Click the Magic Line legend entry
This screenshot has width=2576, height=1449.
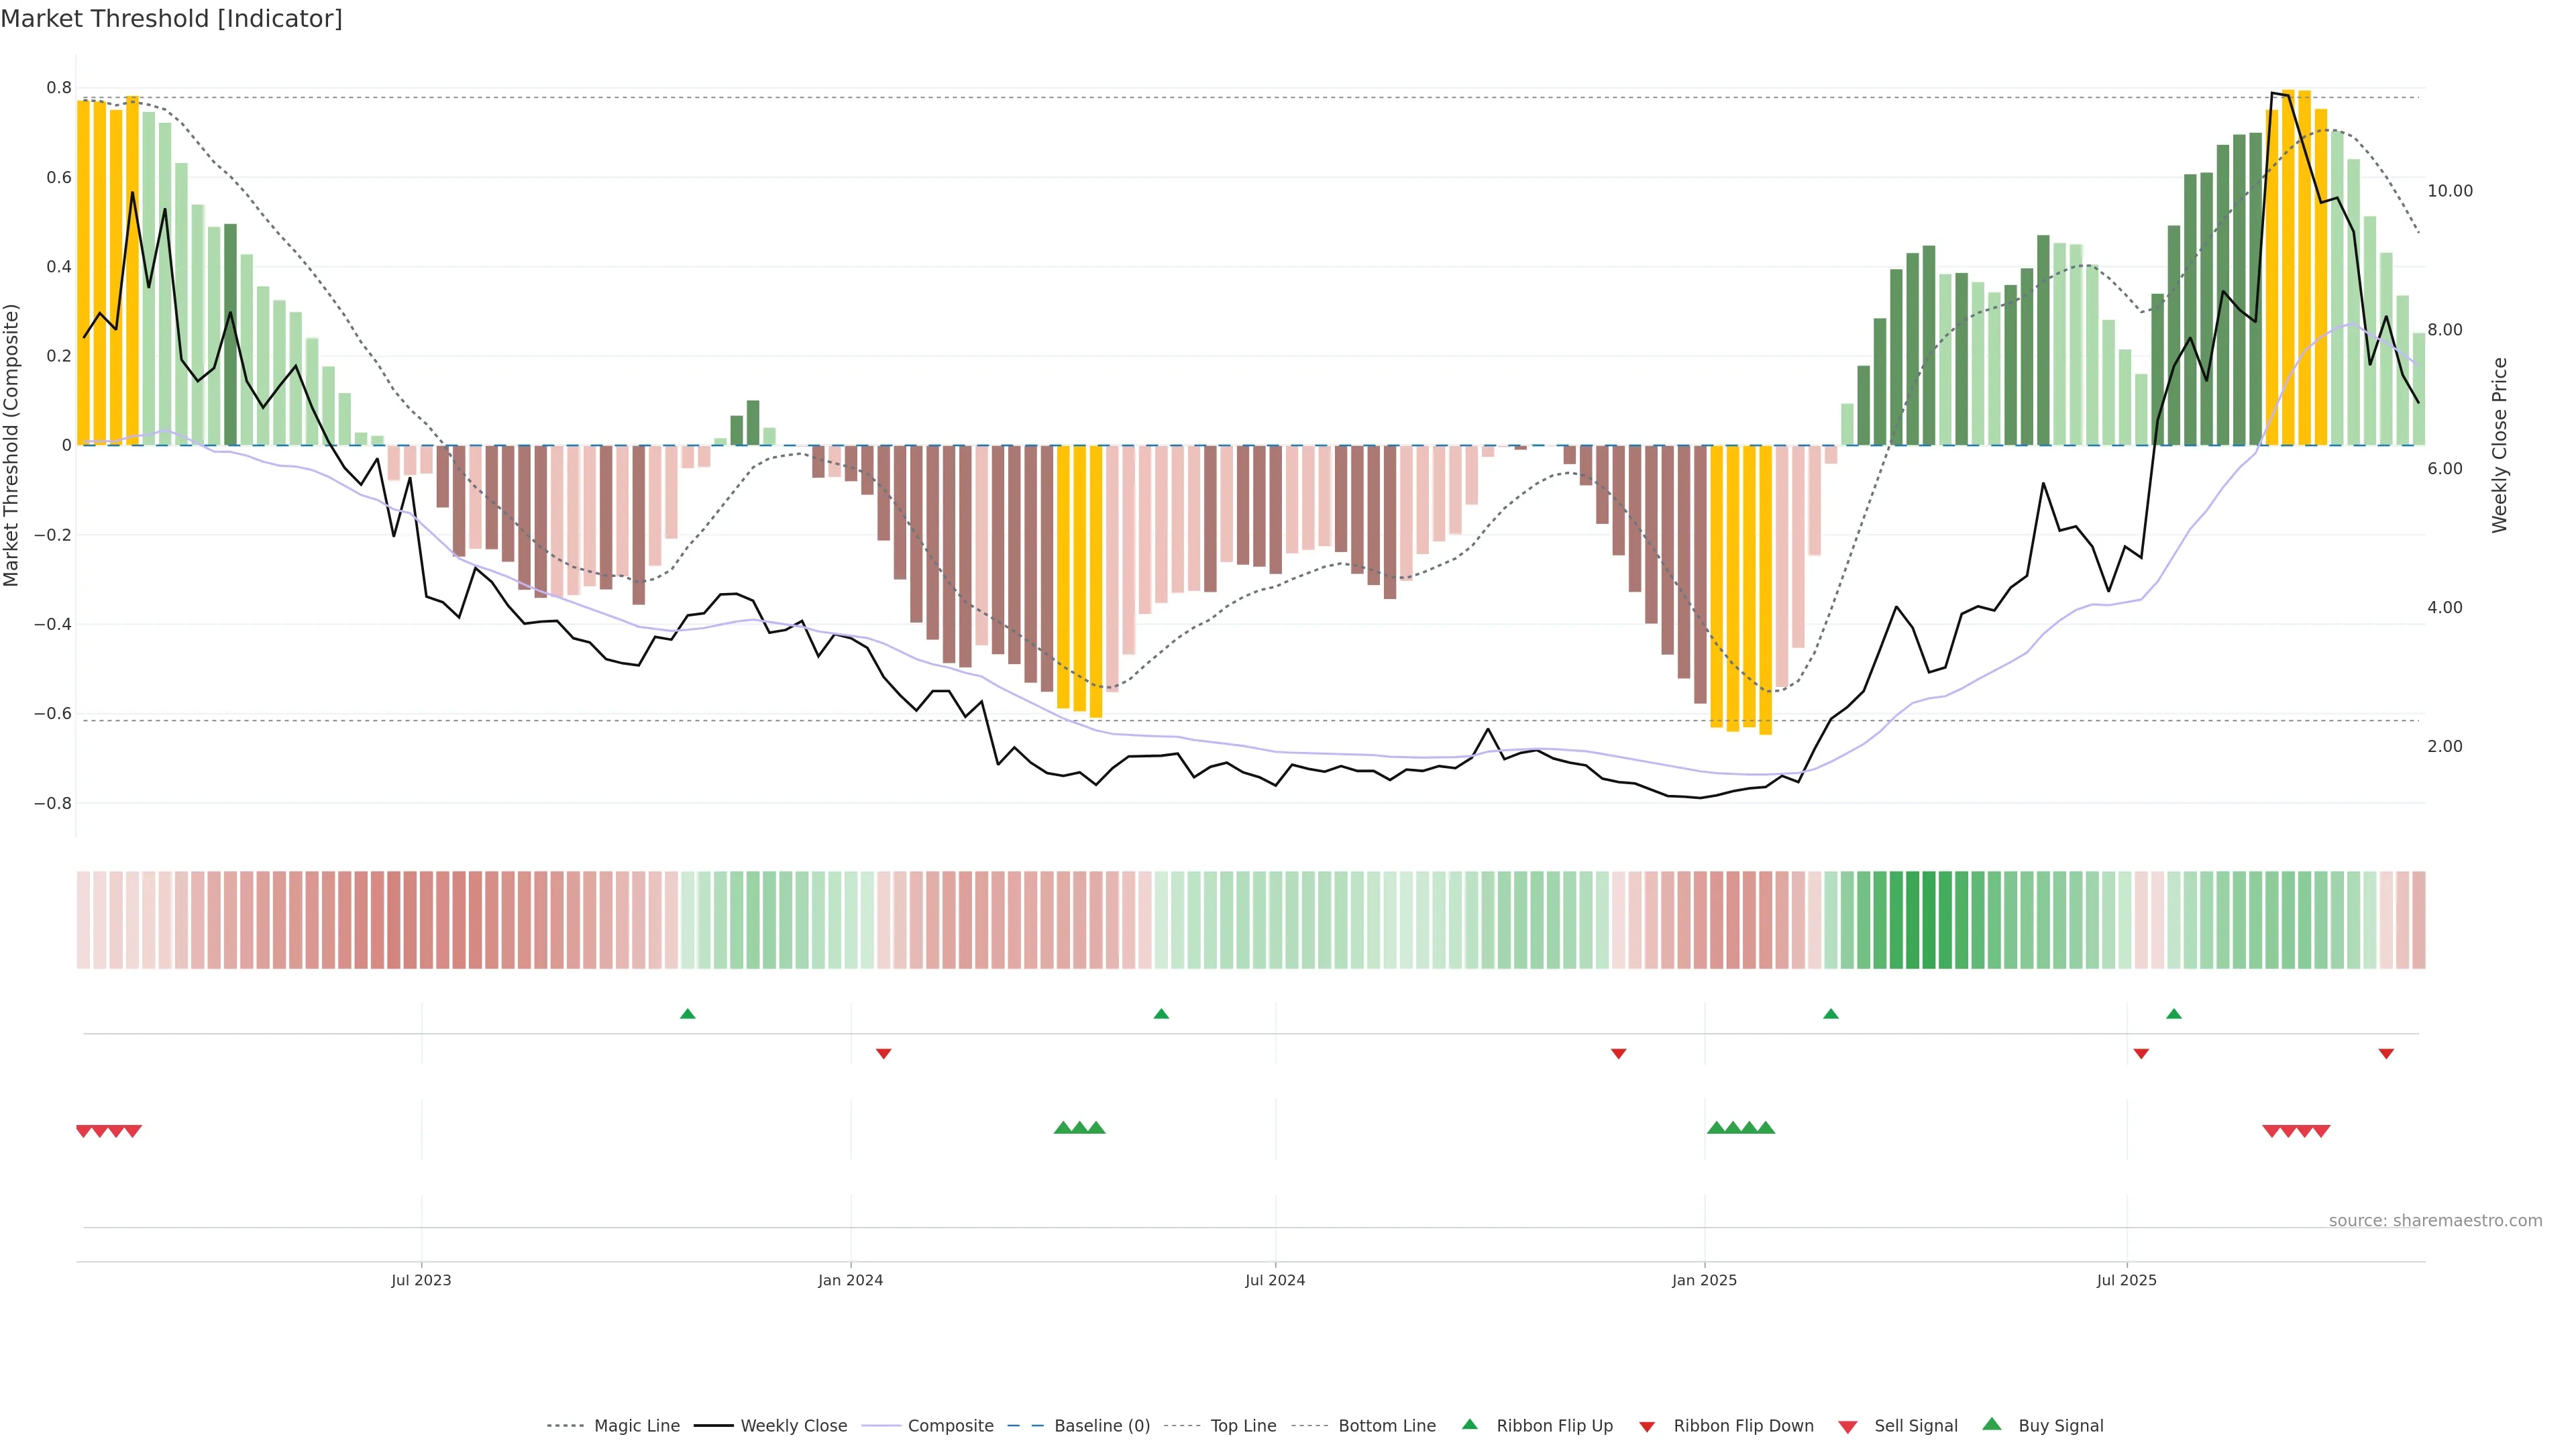tap(636, 1425)
